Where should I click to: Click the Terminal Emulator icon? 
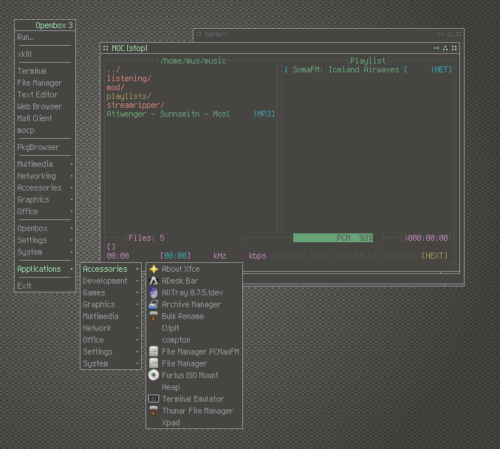(x=154, y=399)
